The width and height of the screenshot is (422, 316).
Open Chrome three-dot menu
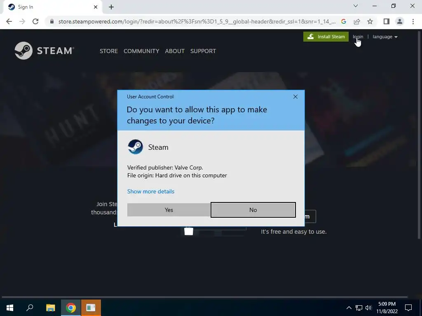point(413,21)
